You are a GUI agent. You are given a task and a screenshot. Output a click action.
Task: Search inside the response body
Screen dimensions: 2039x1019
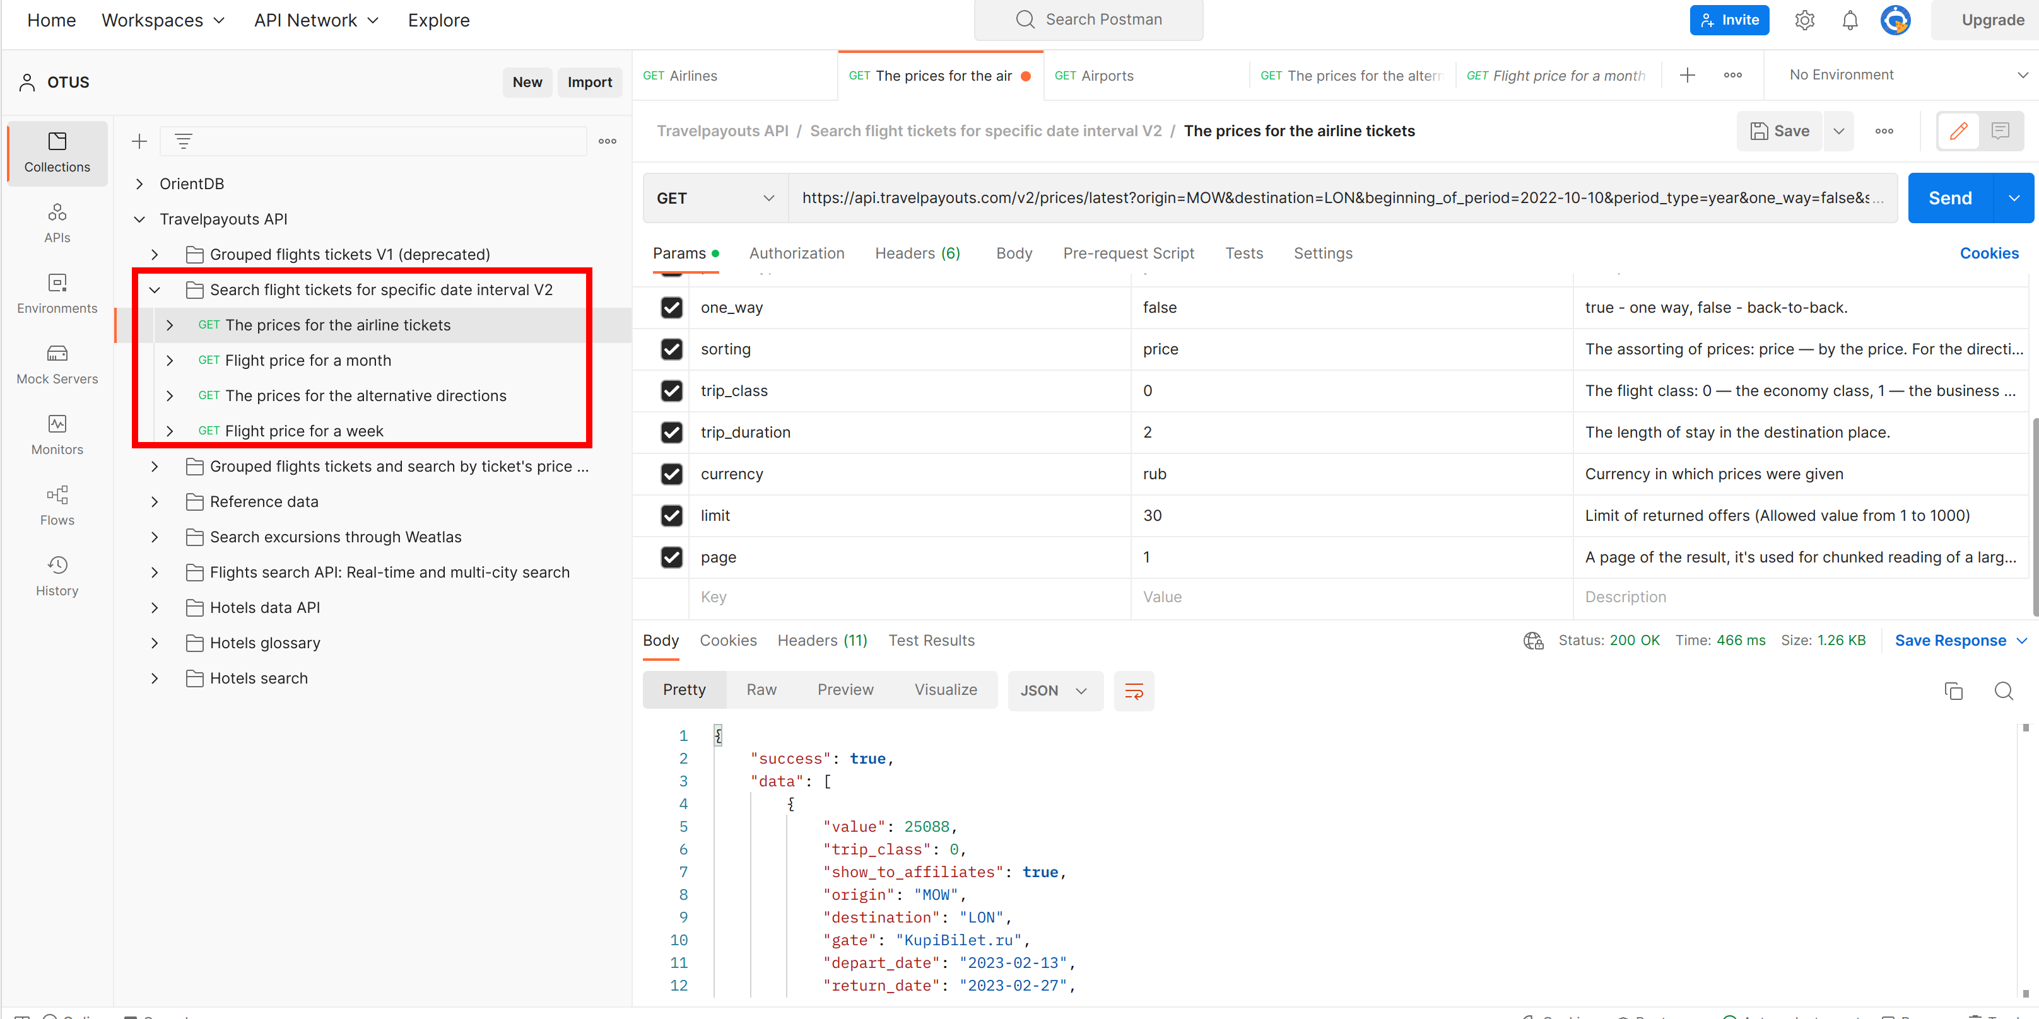(2004, 690)
